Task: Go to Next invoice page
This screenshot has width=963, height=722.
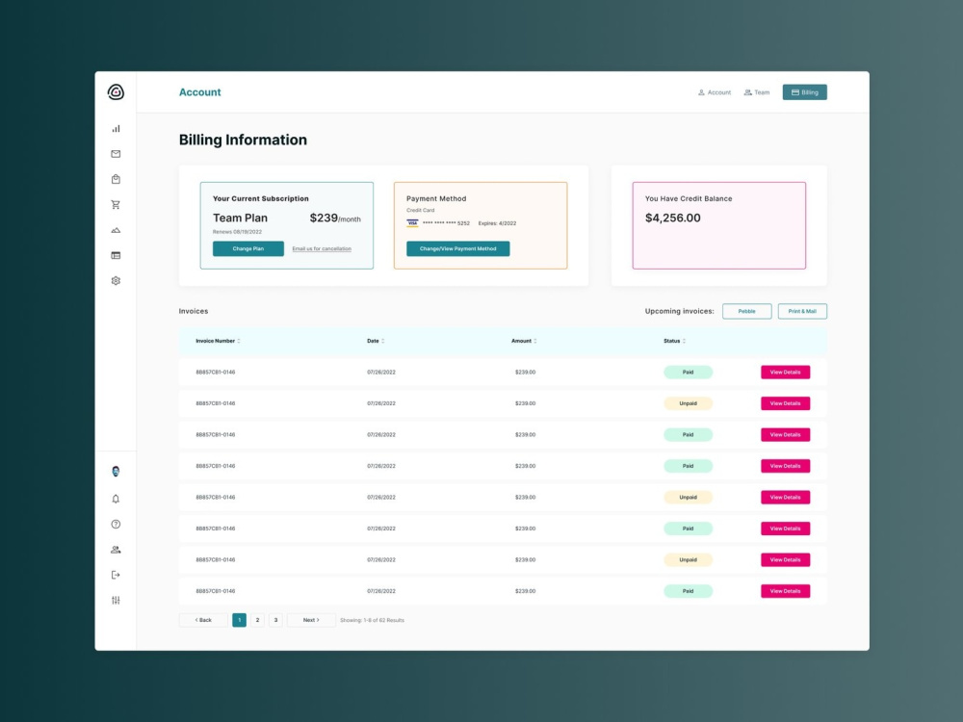Action: 311,620
